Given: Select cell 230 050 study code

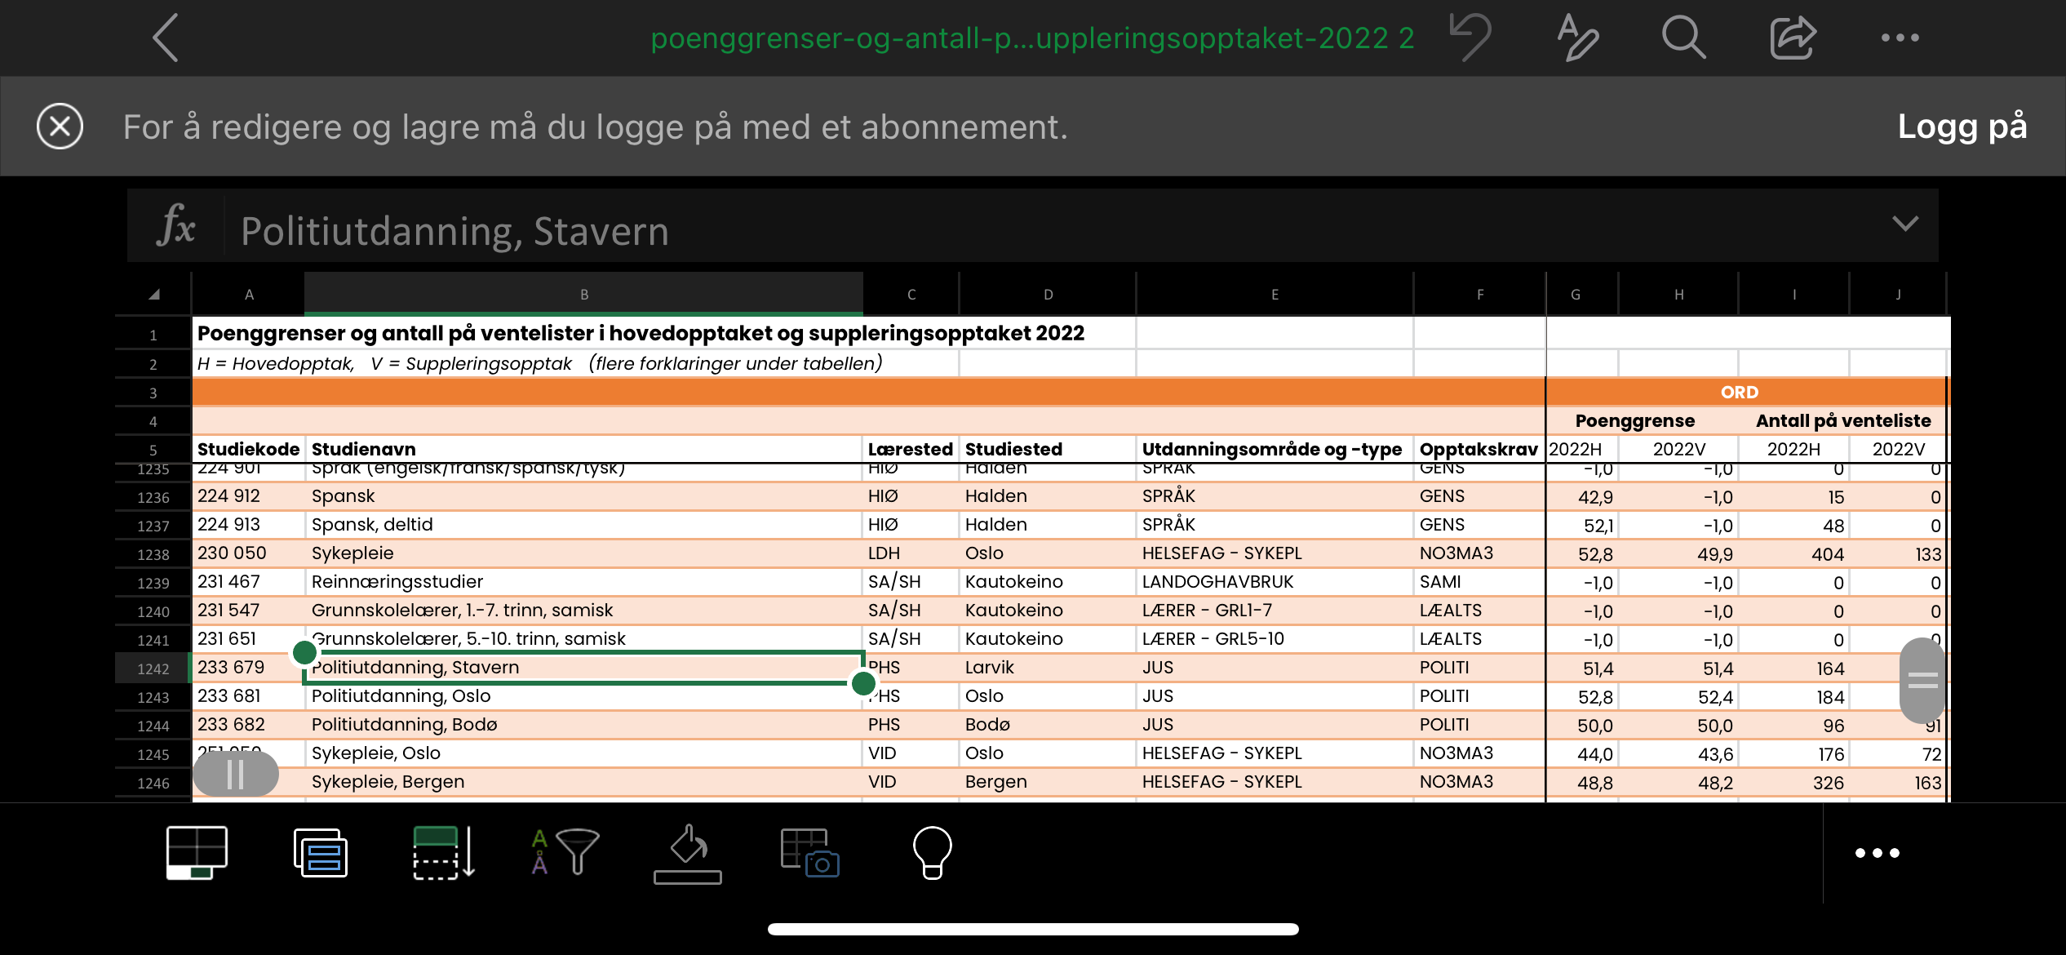Looking at the screenshot, I should [x=248, y=553].
